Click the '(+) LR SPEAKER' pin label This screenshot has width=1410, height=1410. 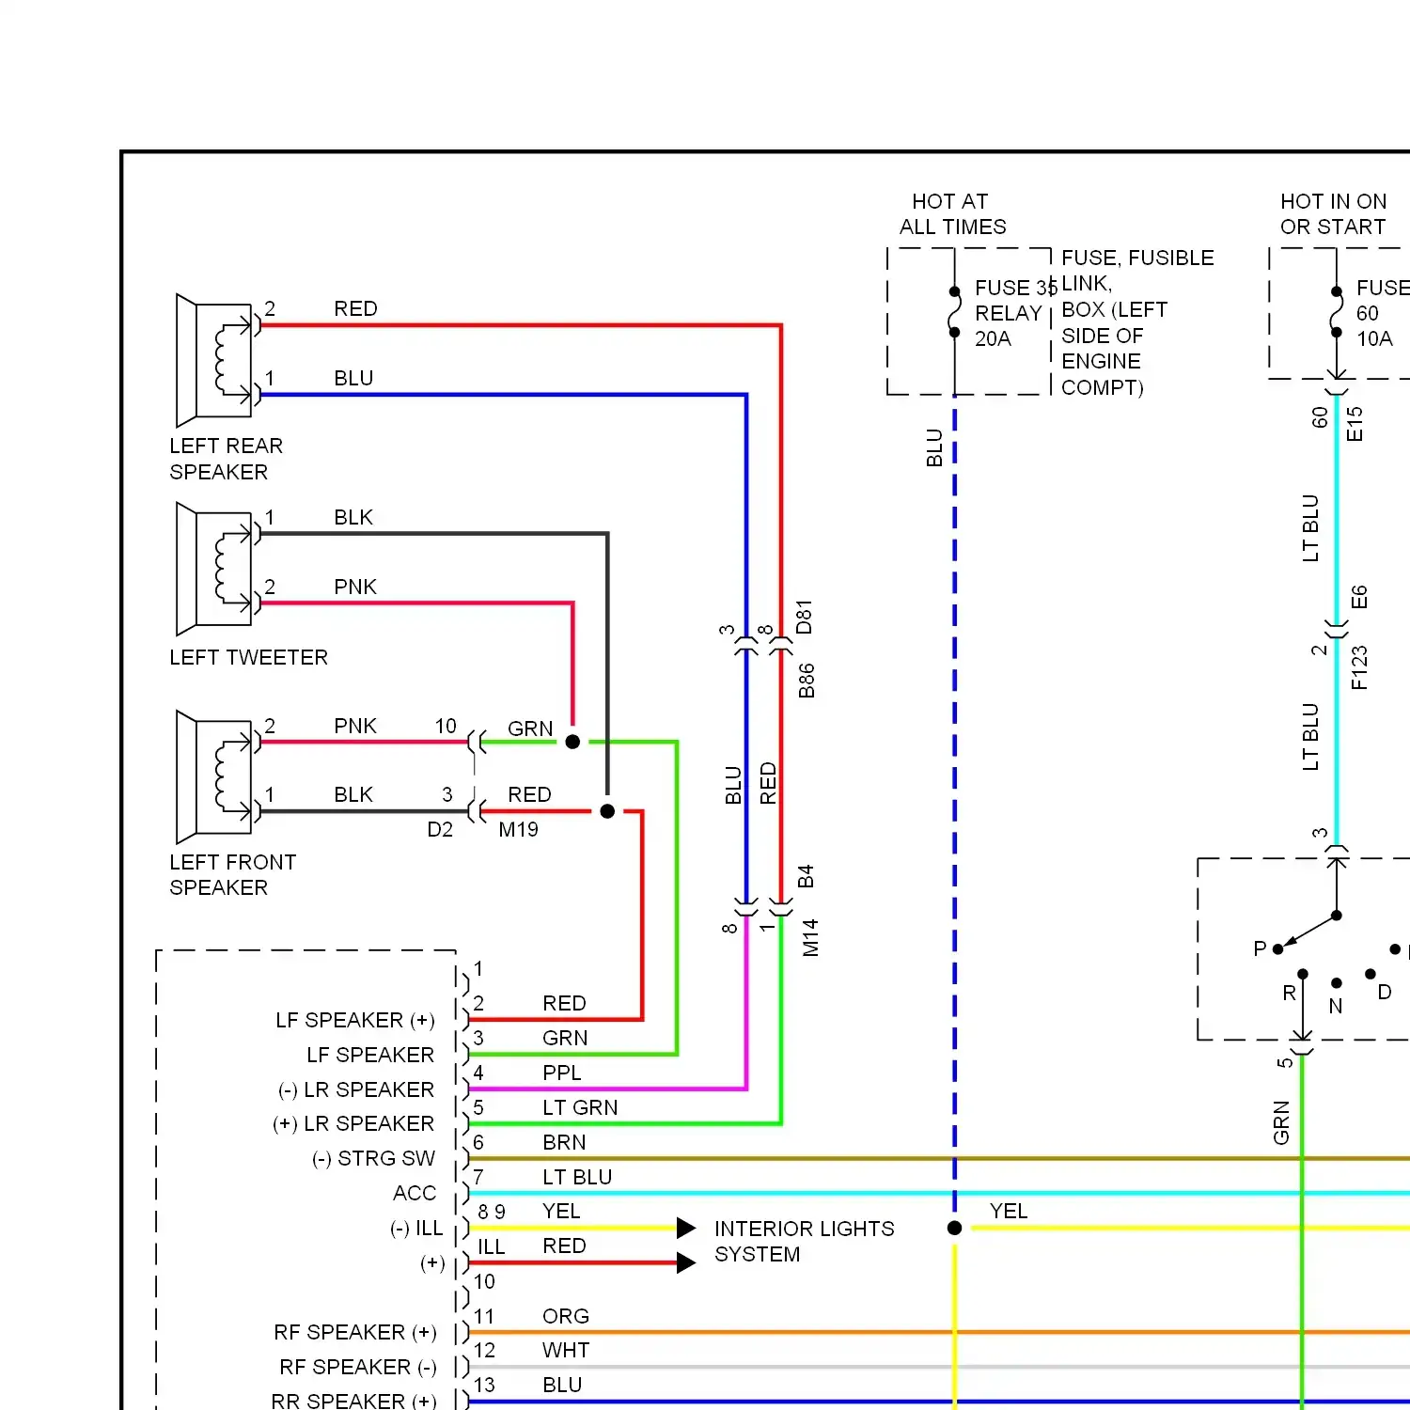click(353, 1123)
